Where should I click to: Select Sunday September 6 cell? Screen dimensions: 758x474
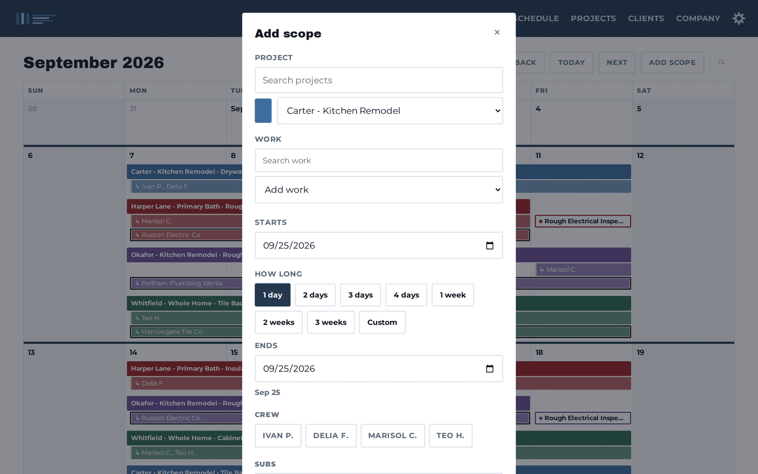tap(74, 245)
